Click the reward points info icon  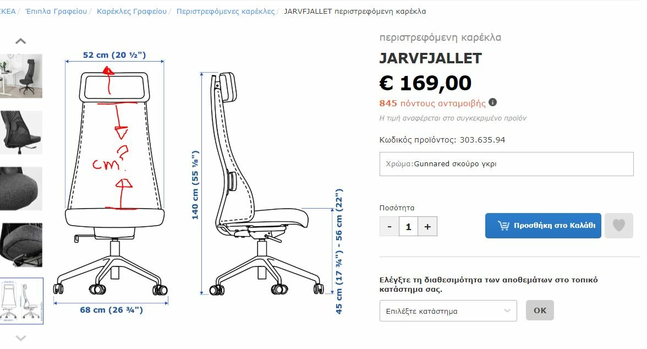coord(493,102)
